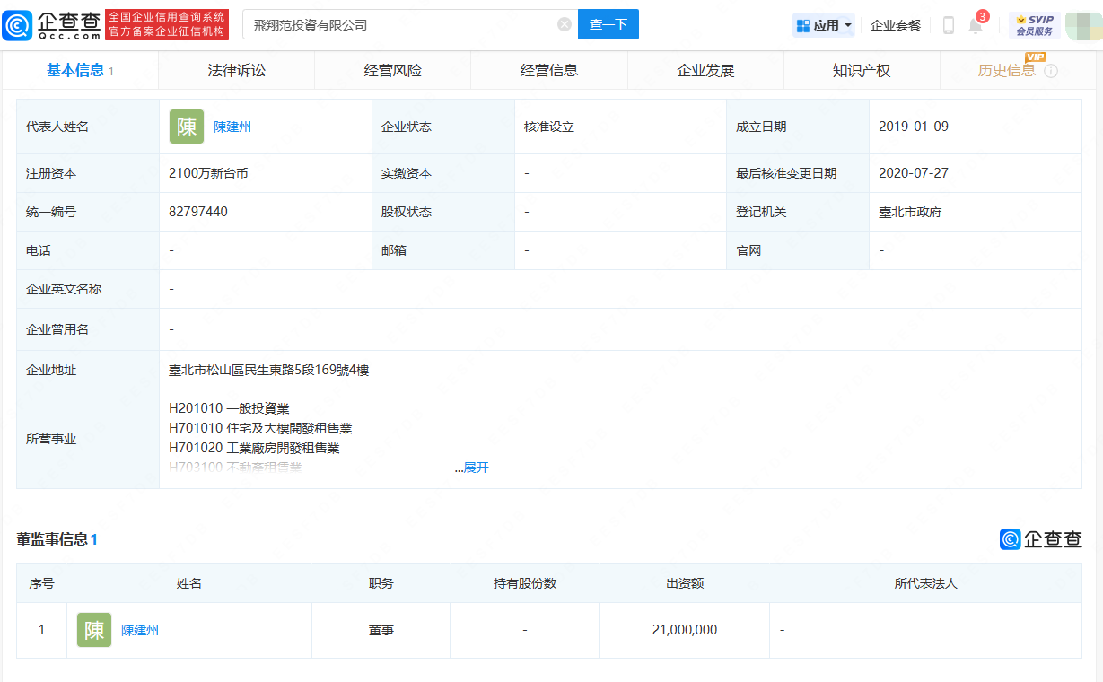The height and width of the screenshot is (682, 1103).
Task: Click the help question icon beside 历史信息
Action: tap(1051, 71)
